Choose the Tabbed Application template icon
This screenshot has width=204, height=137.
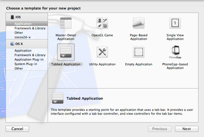(66, 52)
